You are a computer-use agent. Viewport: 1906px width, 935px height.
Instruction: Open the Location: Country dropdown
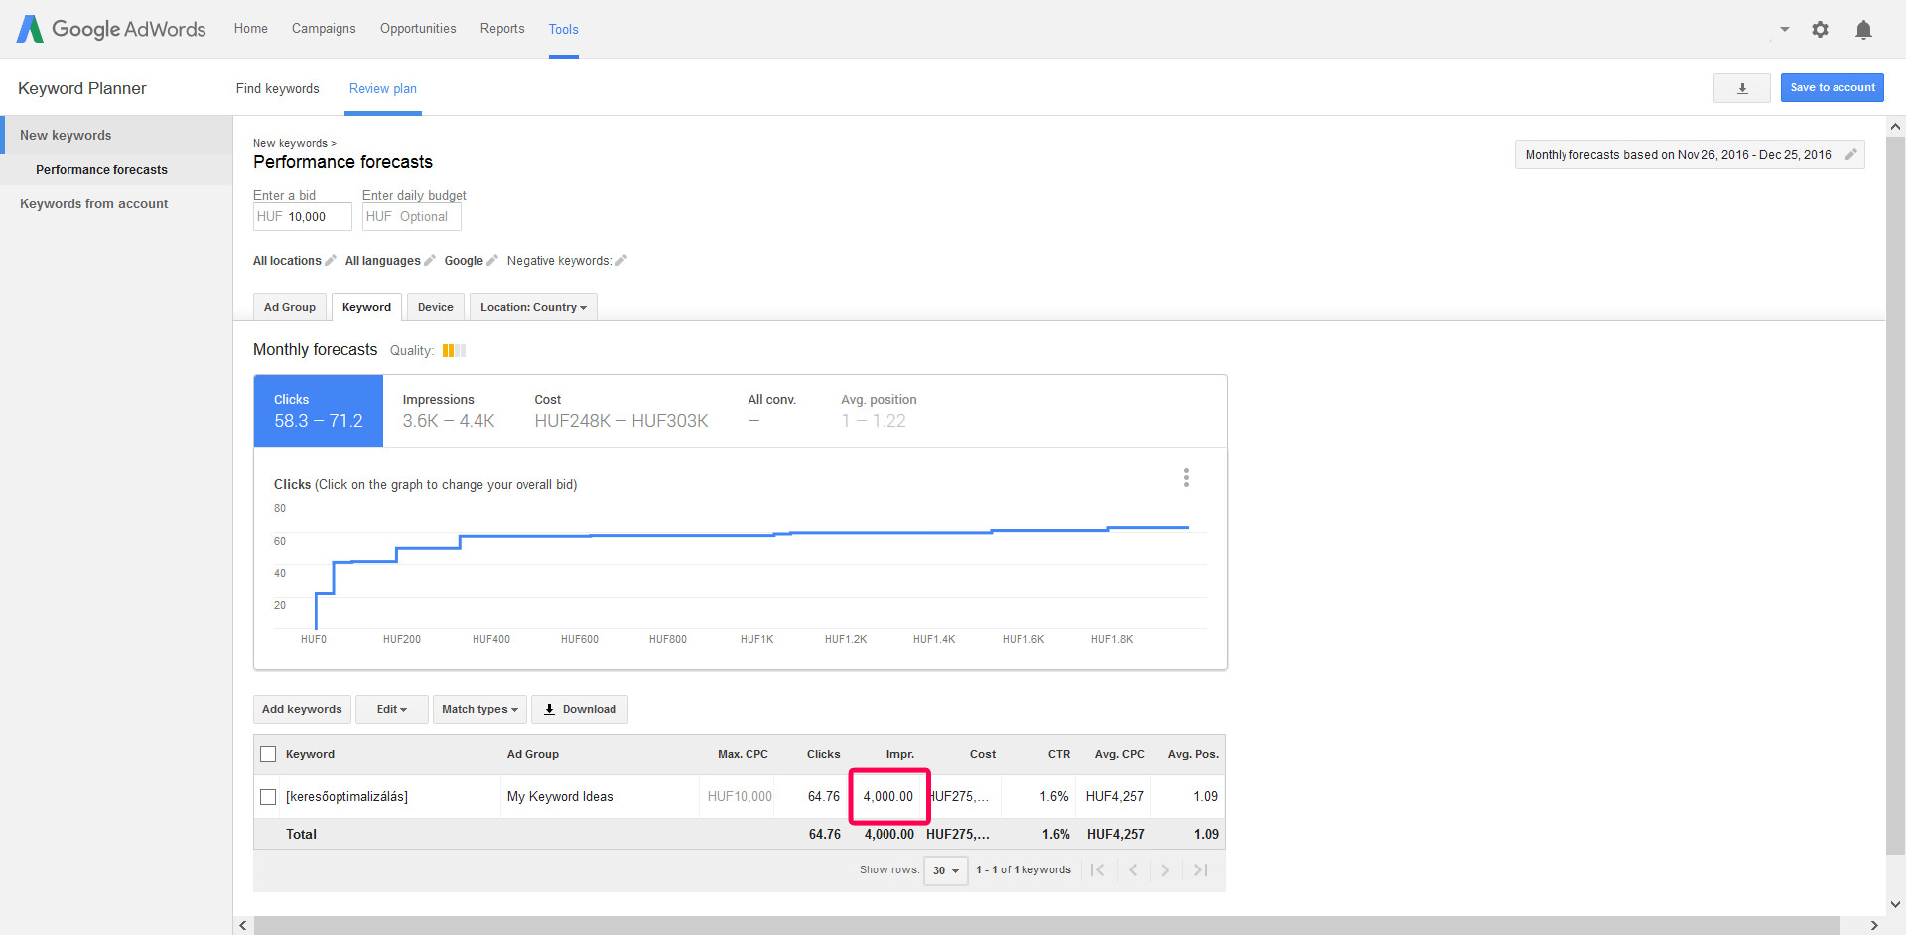coord(533,307)
